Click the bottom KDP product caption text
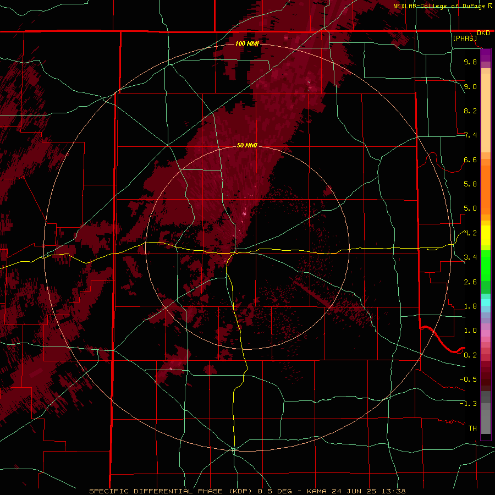The width and height of the screenshot is (495, 495). tap(247, 491)
